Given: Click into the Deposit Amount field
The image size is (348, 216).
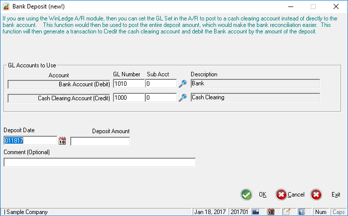Looking at the screenshot, I should point(100,141).
